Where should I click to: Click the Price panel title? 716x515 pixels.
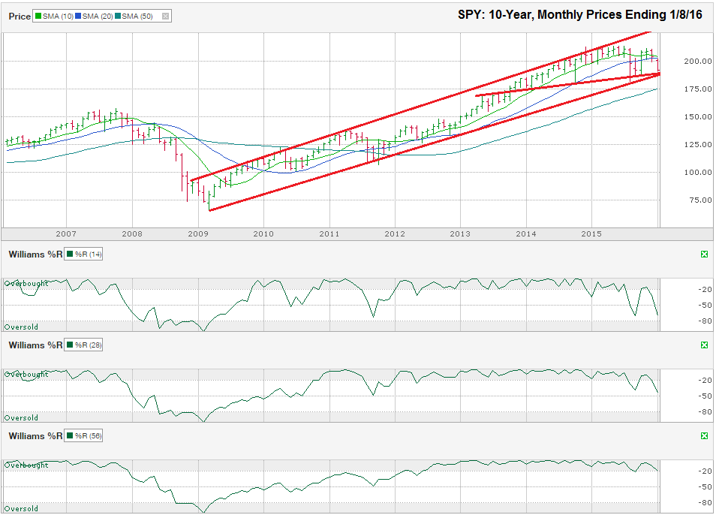click(20, 17)
